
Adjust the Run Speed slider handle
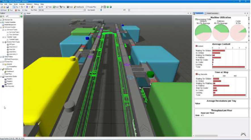[101, 10]
